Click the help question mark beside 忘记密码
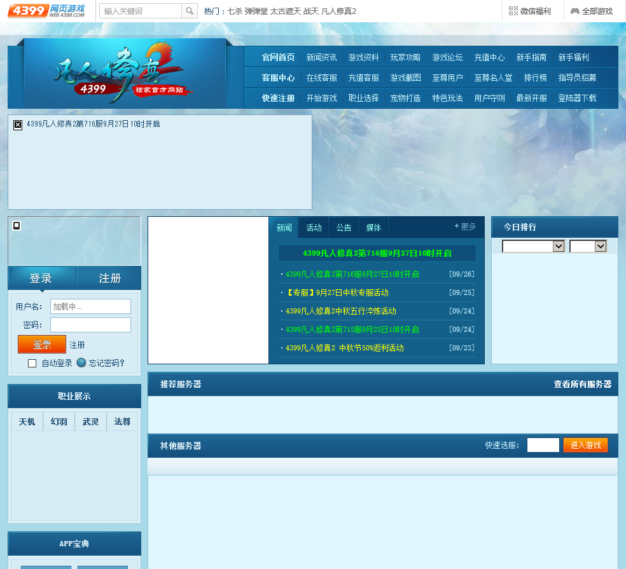Viewport: 626px width, 569px height. point(81,362)
